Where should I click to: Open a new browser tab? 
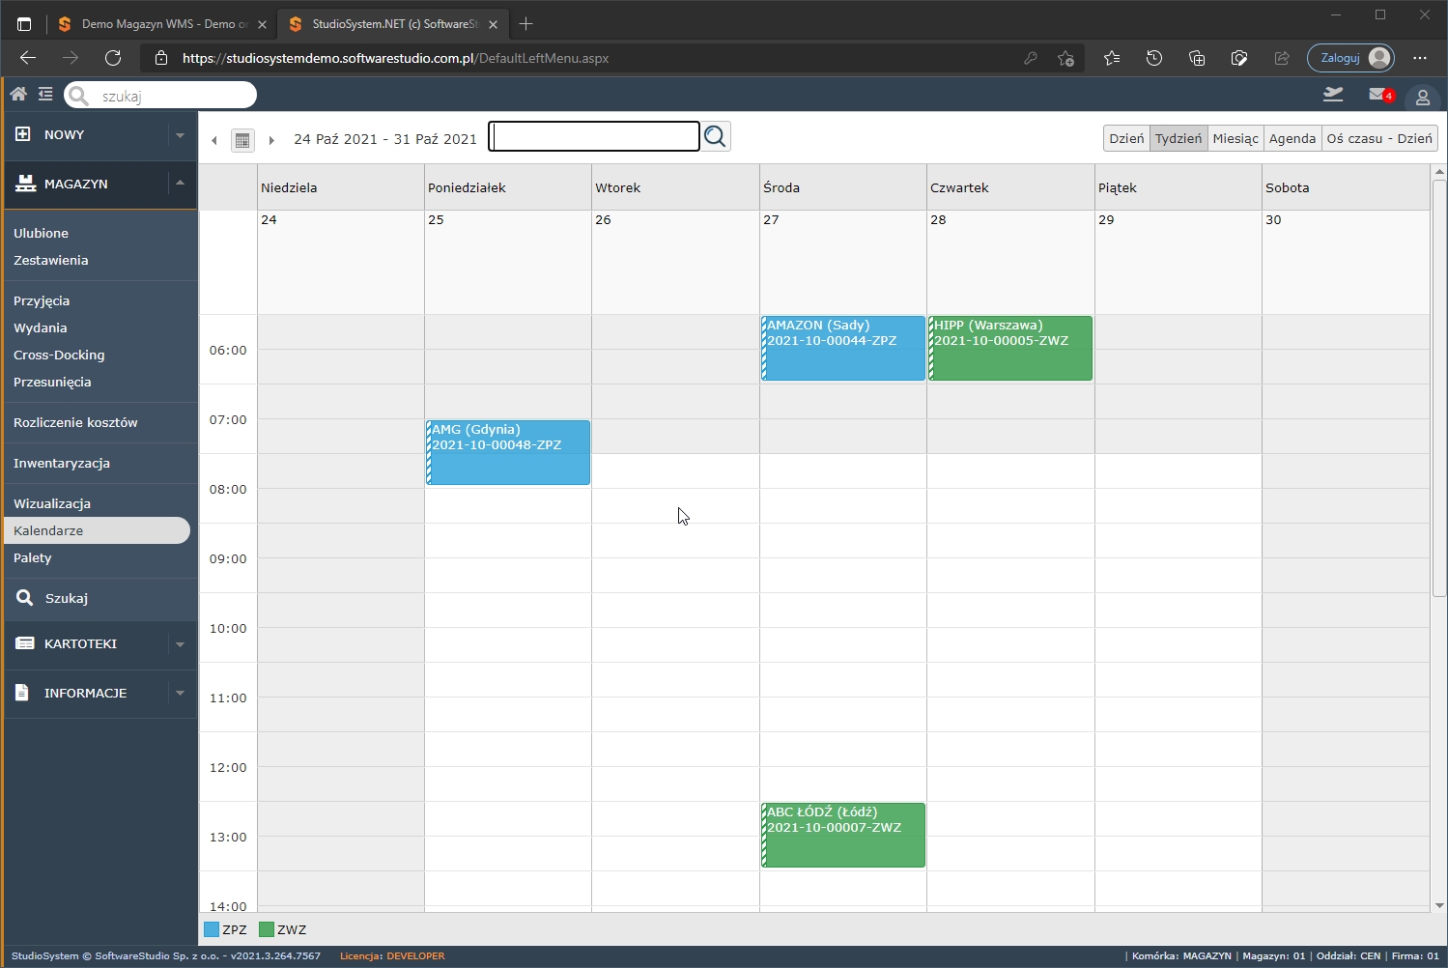point(526,24)
